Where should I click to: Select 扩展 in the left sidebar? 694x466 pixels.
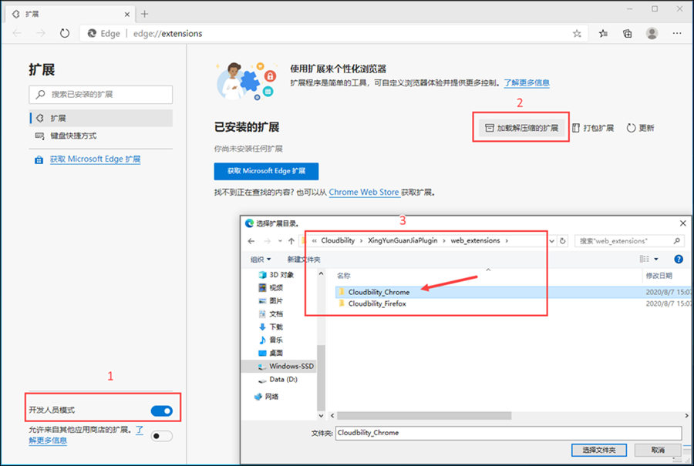(x=101, y=118)
